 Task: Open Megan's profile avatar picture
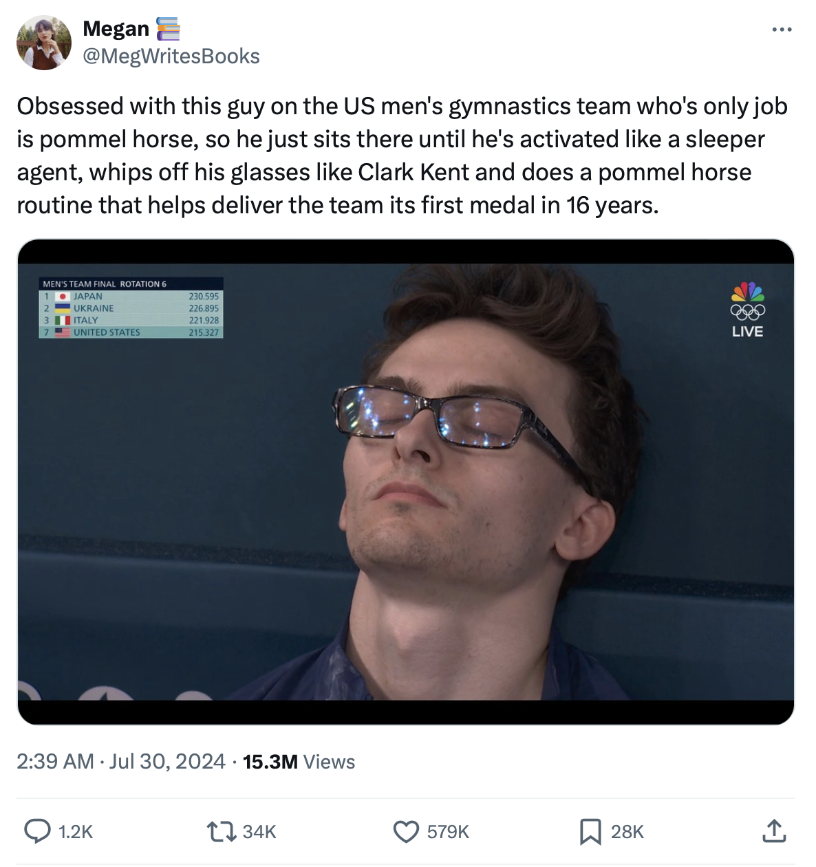pyautogui.click(x=44, y=43)
